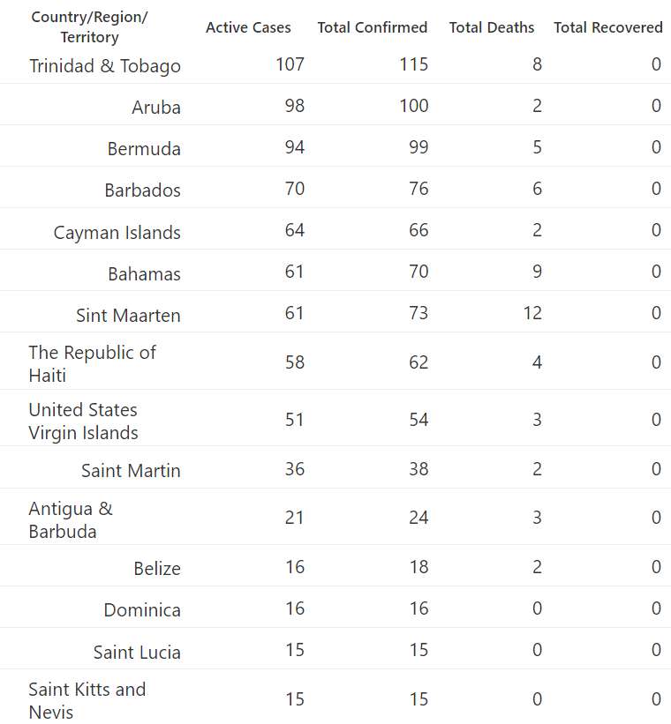Select the Cayman Islands row
This screenshot has width=671, height=724.
pos(335,229)
